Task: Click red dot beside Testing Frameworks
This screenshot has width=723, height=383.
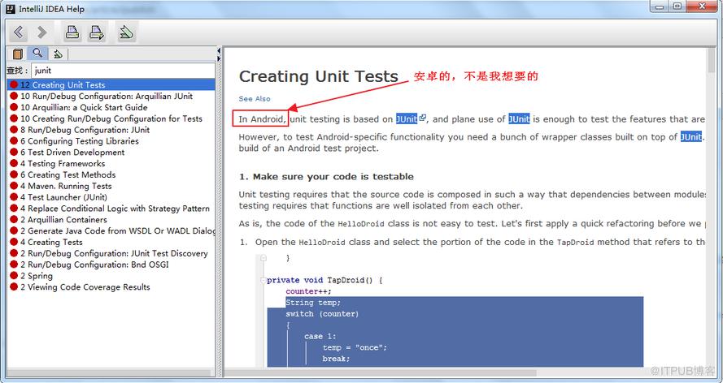Action: click(x=14, y=163)
